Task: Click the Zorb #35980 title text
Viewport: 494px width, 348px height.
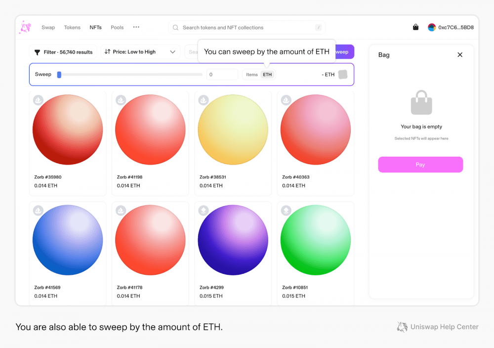Action: [48, 177]
